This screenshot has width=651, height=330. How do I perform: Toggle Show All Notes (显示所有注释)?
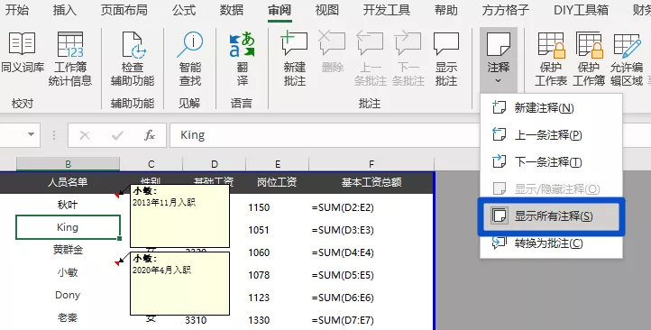coord(551,215)
